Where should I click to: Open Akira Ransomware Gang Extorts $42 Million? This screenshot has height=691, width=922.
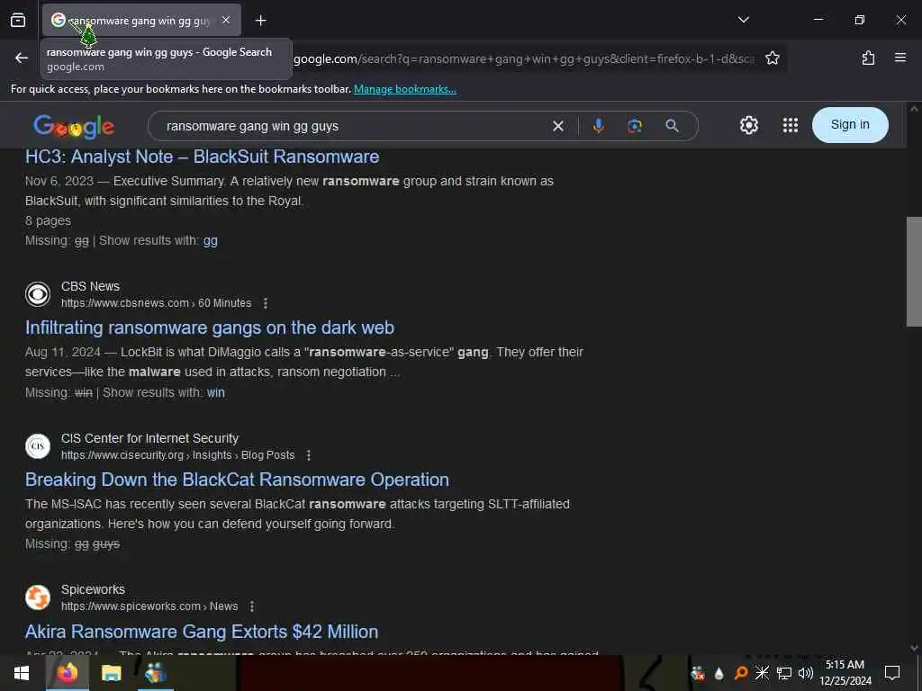click(201, 632)
